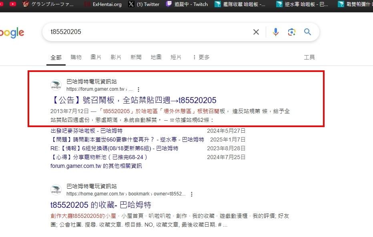Open the 工具 search tools
Viewport: 373px width, 237px height.
coord(309,57)
